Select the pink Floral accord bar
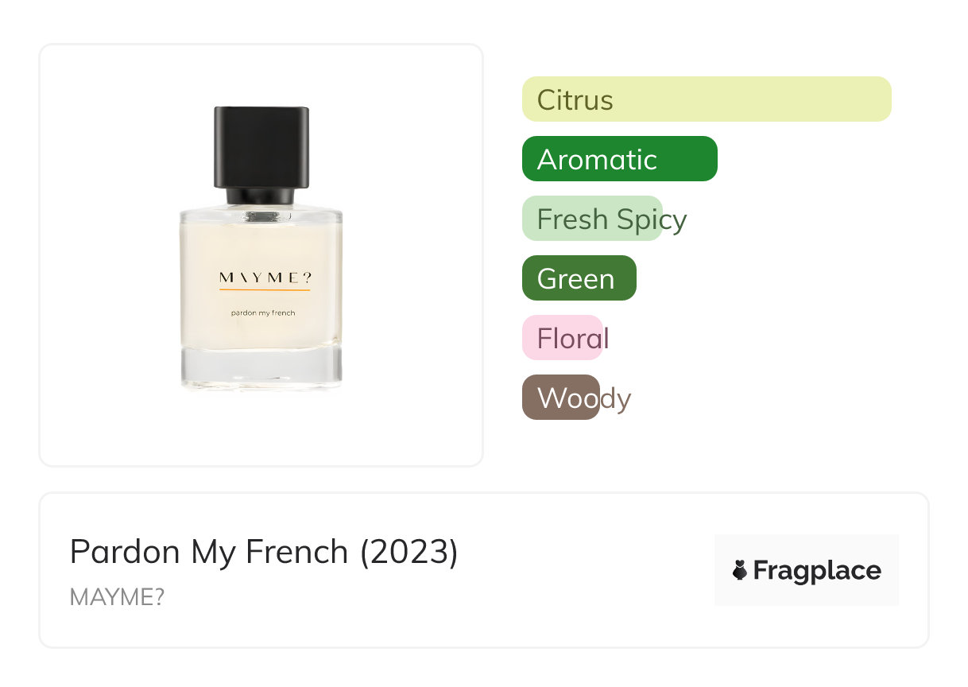 pyautogui.click(x=562, y=338)
